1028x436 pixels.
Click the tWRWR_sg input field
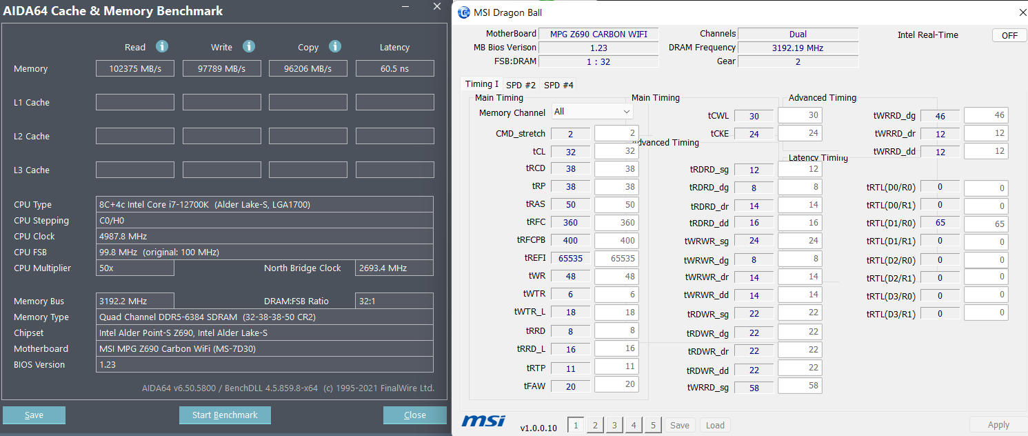pyautogui.click(x=800, y=241)
